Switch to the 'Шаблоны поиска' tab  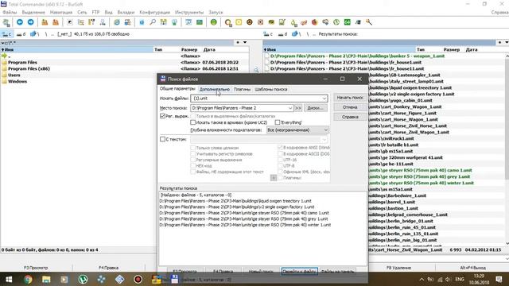271,89
